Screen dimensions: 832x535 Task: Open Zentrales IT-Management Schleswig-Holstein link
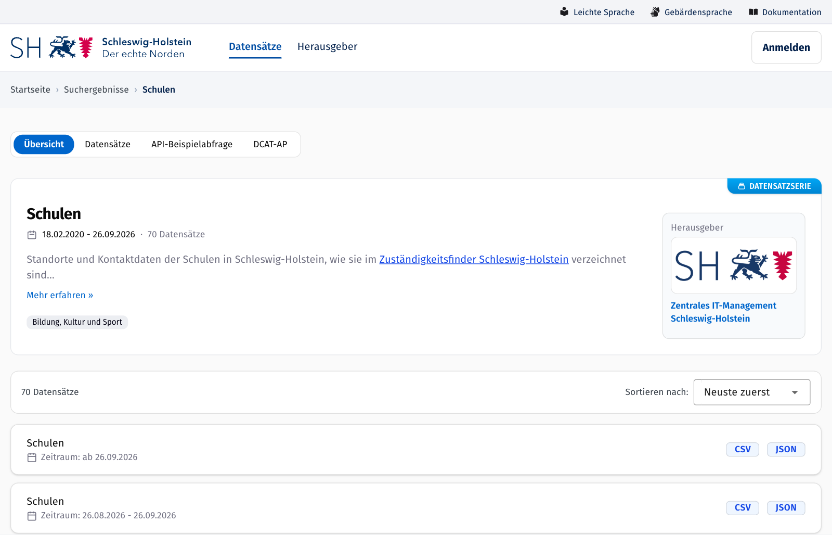click(x=723, y=312)
